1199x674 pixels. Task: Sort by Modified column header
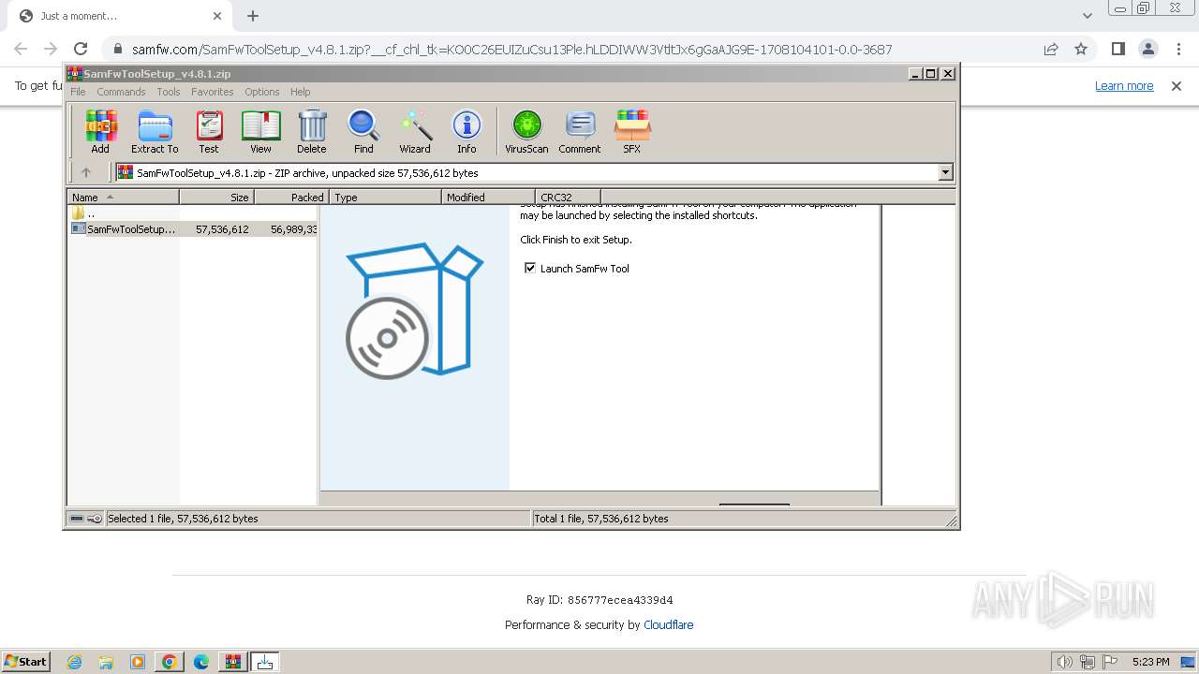(x=488, y=197)
